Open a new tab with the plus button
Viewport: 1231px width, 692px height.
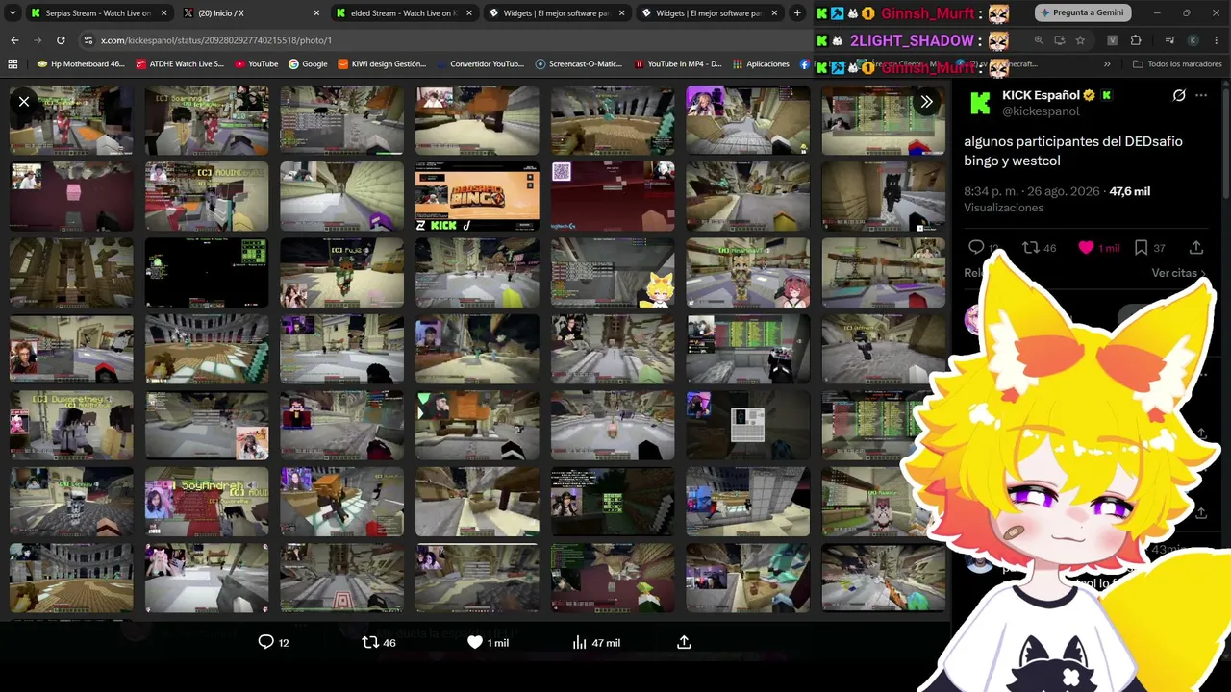[797, 13]
